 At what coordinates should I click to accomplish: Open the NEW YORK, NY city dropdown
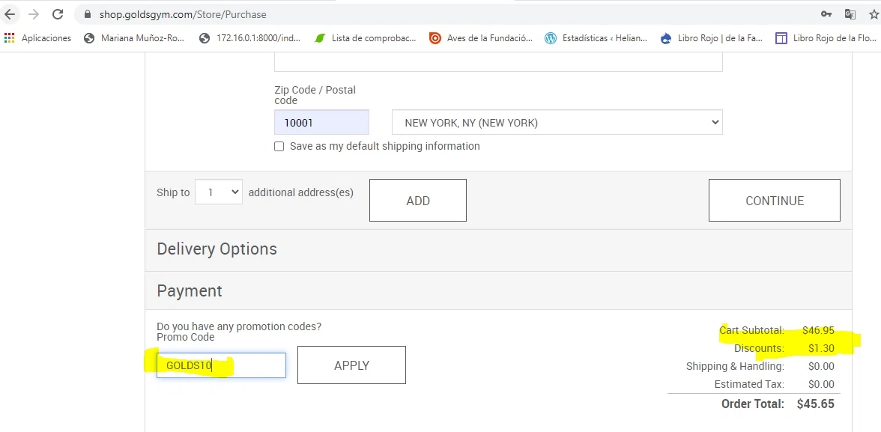coord(557,123)
